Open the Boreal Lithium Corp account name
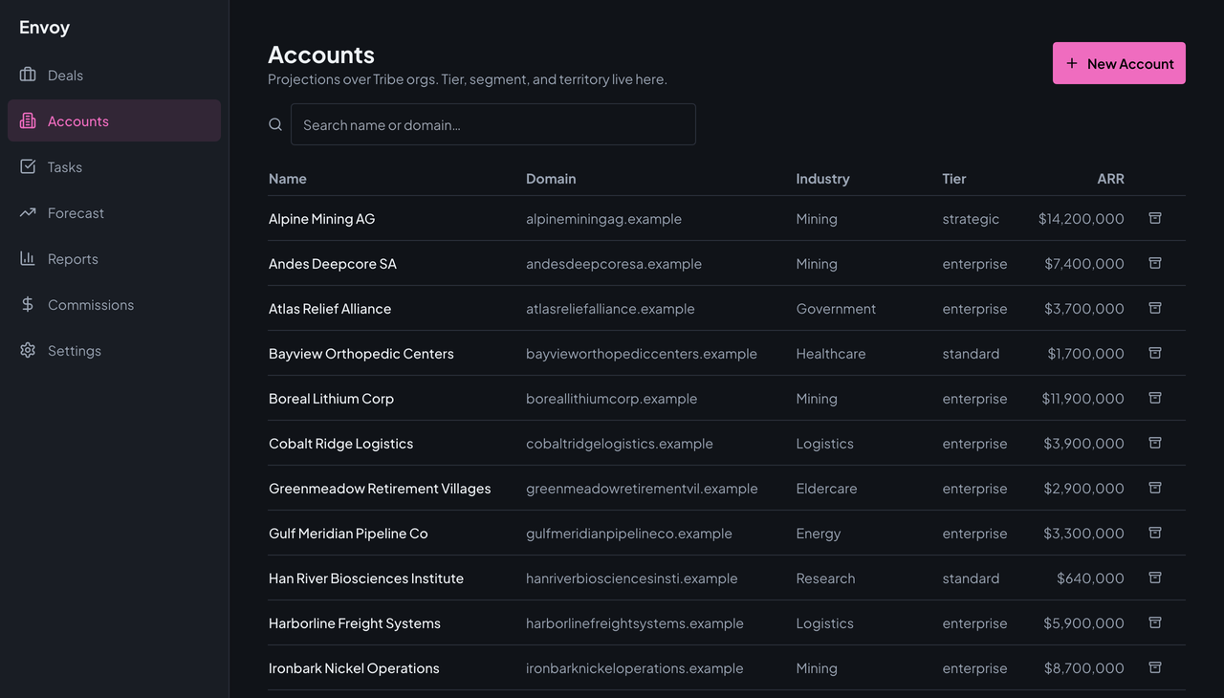 331,399
